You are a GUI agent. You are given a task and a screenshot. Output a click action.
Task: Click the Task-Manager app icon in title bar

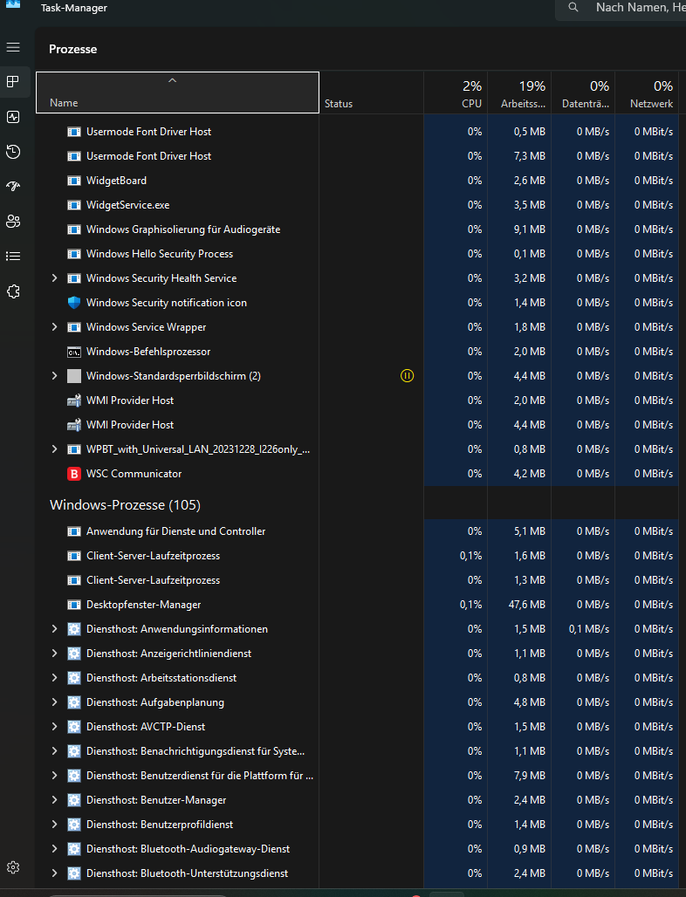point(12,3)
